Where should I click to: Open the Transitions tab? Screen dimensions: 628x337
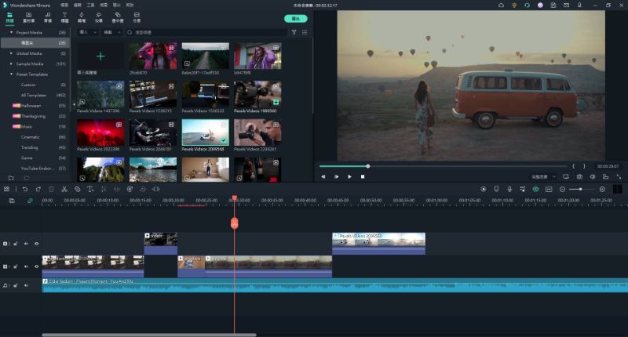point(82,17)
